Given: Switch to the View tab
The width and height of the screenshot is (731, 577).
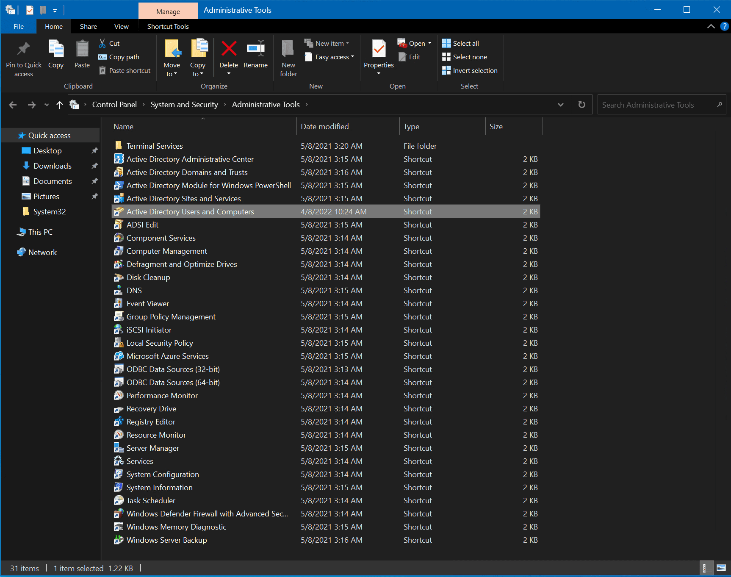Looking at the screenshot, I should pos(121,26).
